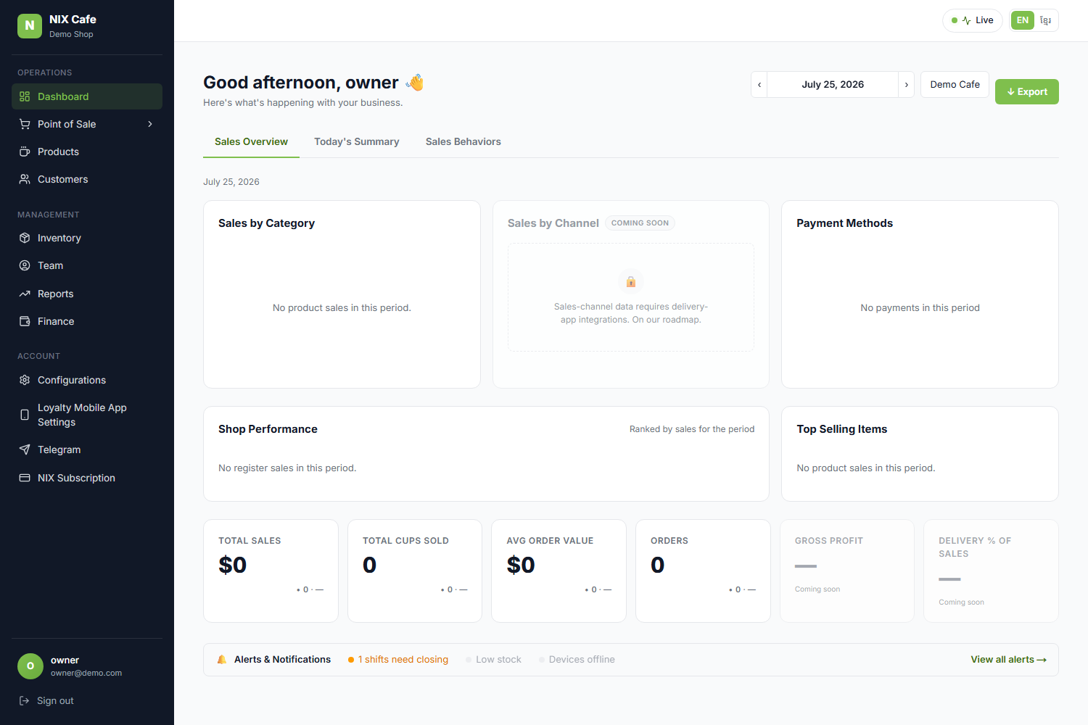
Task: Toggle the Live status pill
Action: (x=973, y=20)
